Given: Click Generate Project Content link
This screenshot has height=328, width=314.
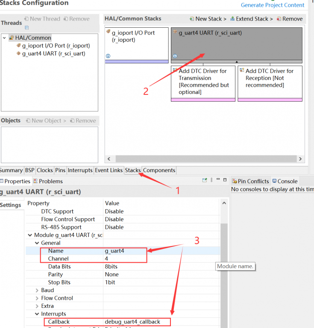Looking at the screenshot, I should click(272, 5).
